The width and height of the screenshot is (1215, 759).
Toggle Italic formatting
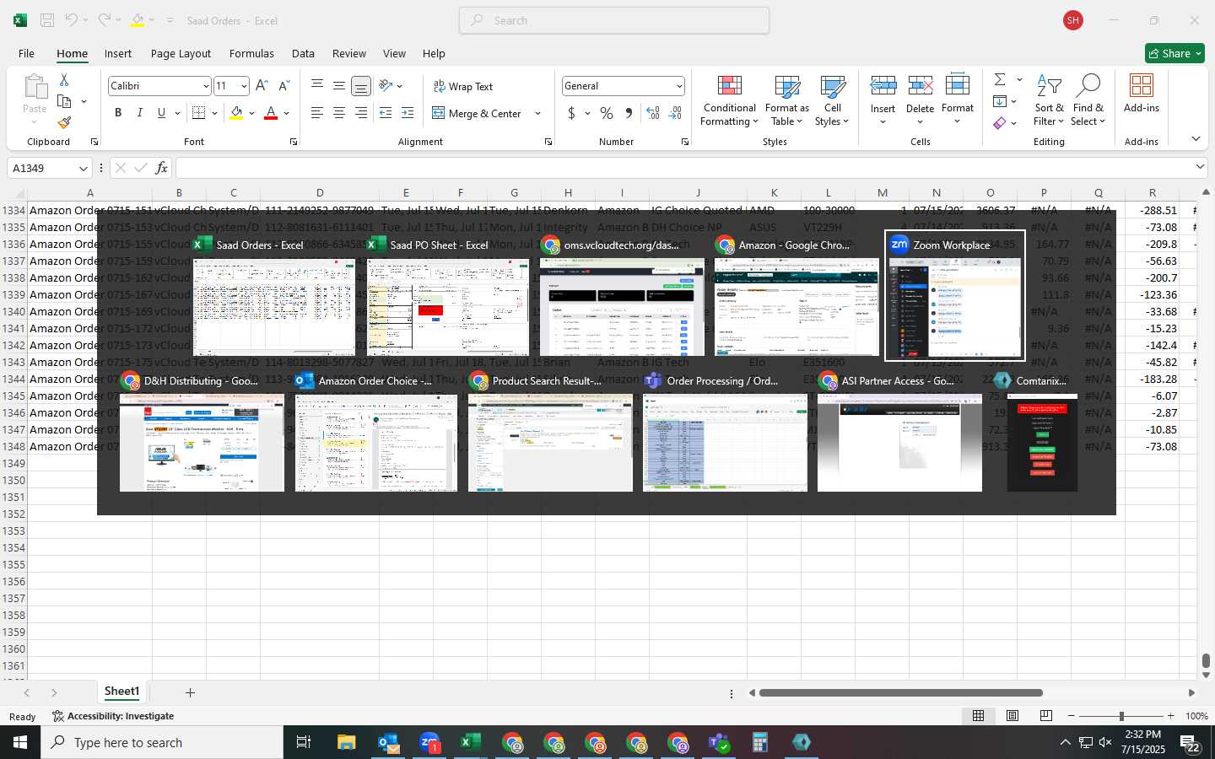pyautogui.click(x=139, y=113)
